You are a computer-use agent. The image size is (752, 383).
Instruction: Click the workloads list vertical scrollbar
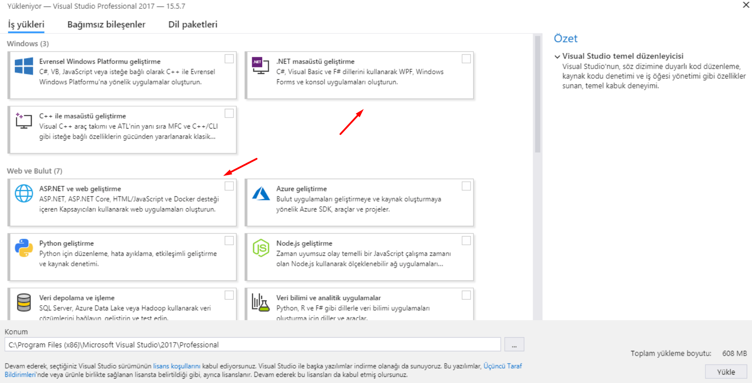coord(537,94)
